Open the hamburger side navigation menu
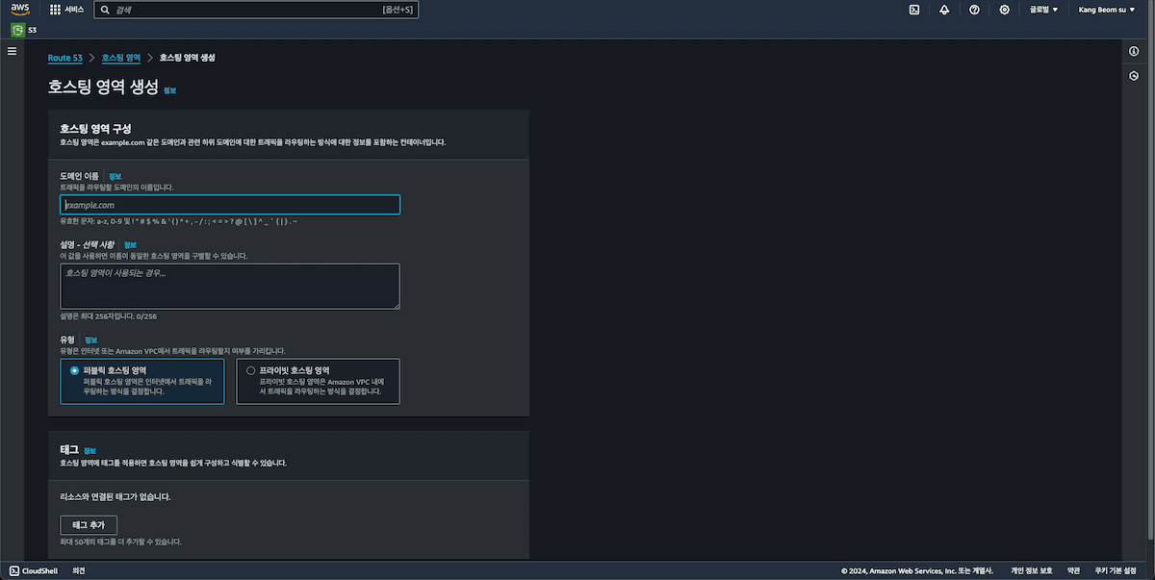This screenshot has height=580, width=1155. pos(12,51)
